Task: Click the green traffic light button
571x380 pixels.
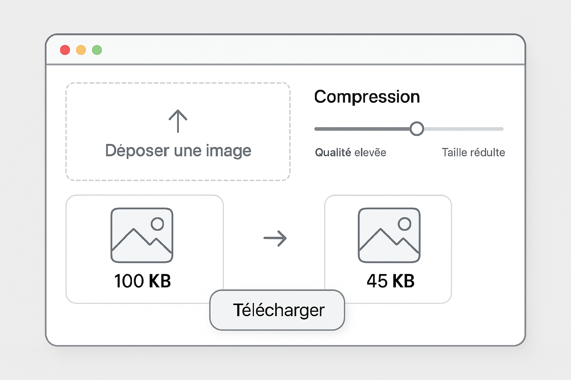Action: 97,50
